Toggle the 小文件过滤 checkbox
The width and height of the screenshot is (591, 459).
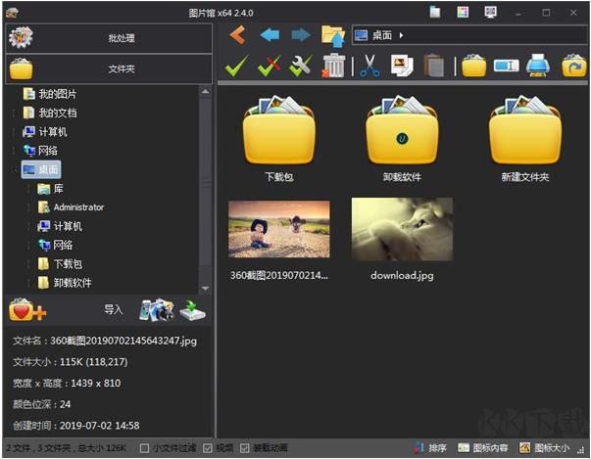144,448
